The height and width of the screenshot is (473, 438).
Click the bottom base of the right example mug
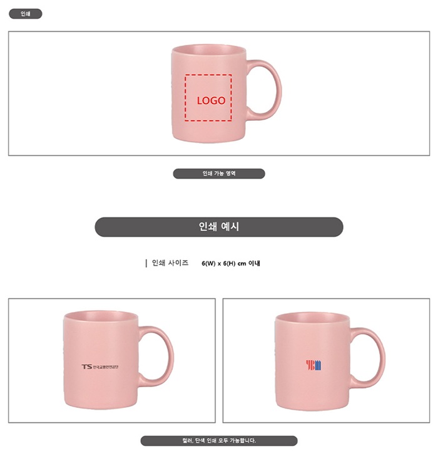click(x=313, y=405)
